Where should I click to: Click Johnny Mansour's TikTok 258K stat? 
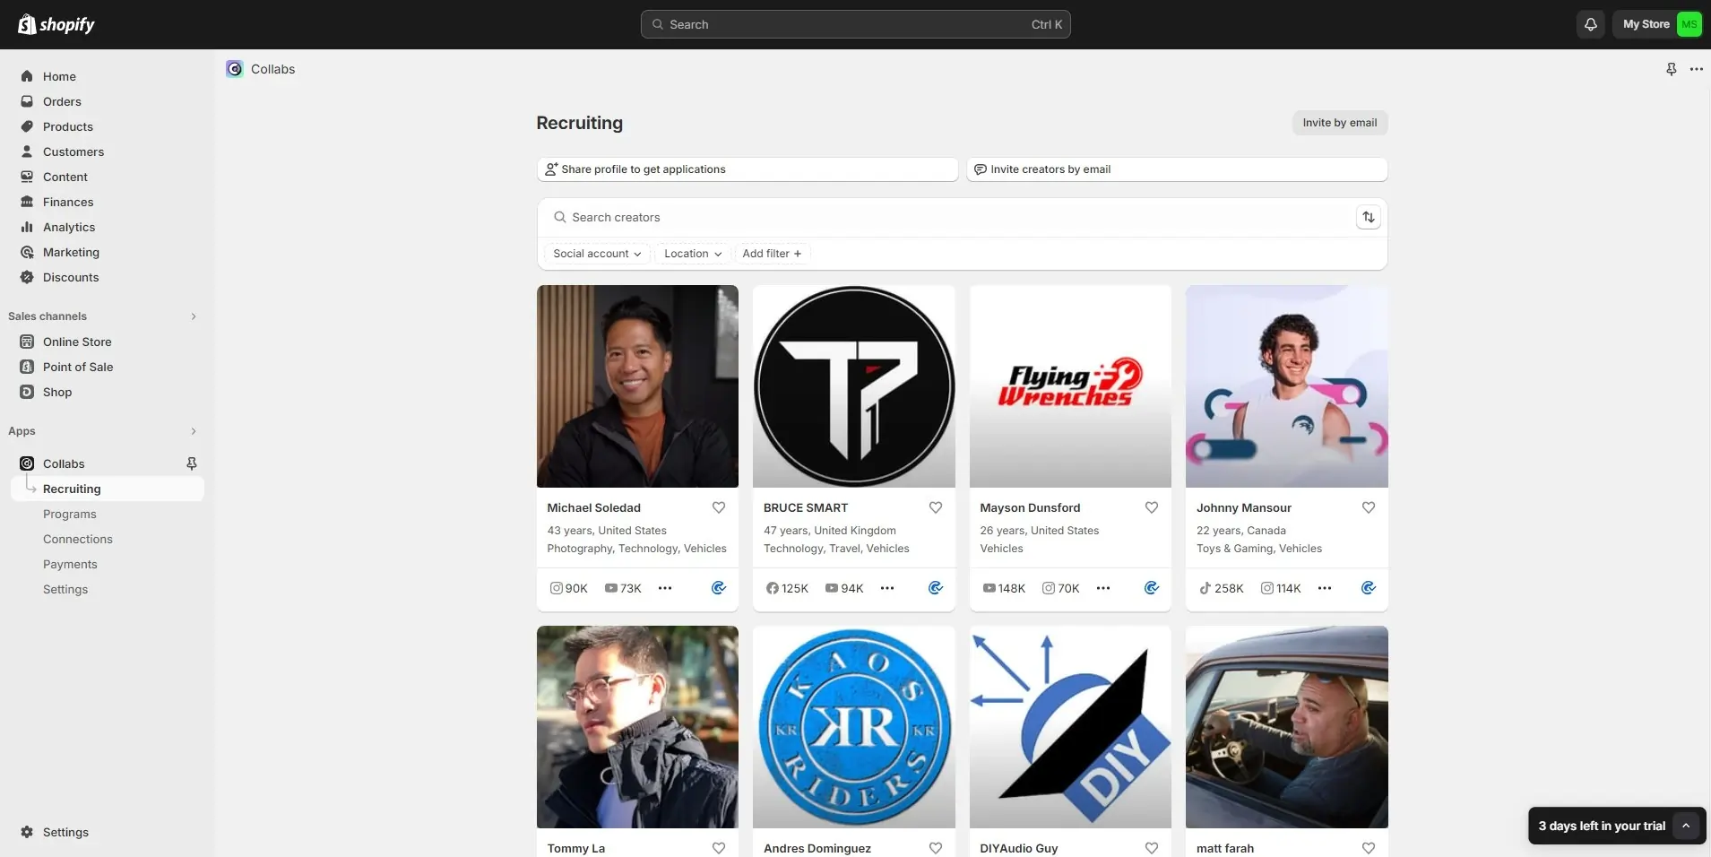click(1222, 588)
